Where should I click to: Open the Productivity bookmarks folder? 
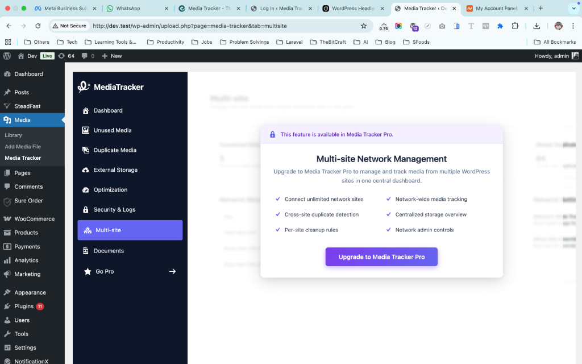pyautogui.click(x=165, y=42)
